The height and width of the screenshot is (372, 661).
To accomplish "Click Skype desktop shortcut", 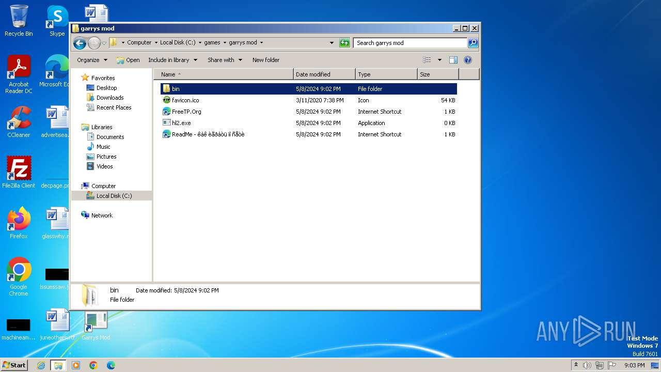I will (57, 21).
